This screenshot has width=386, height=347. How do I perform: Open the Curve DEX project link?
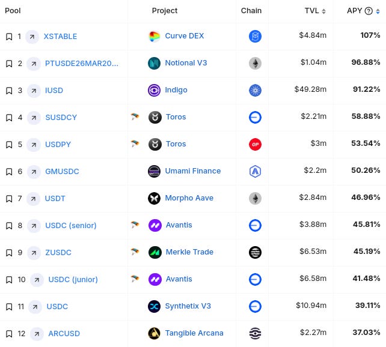tap(185, 36)
